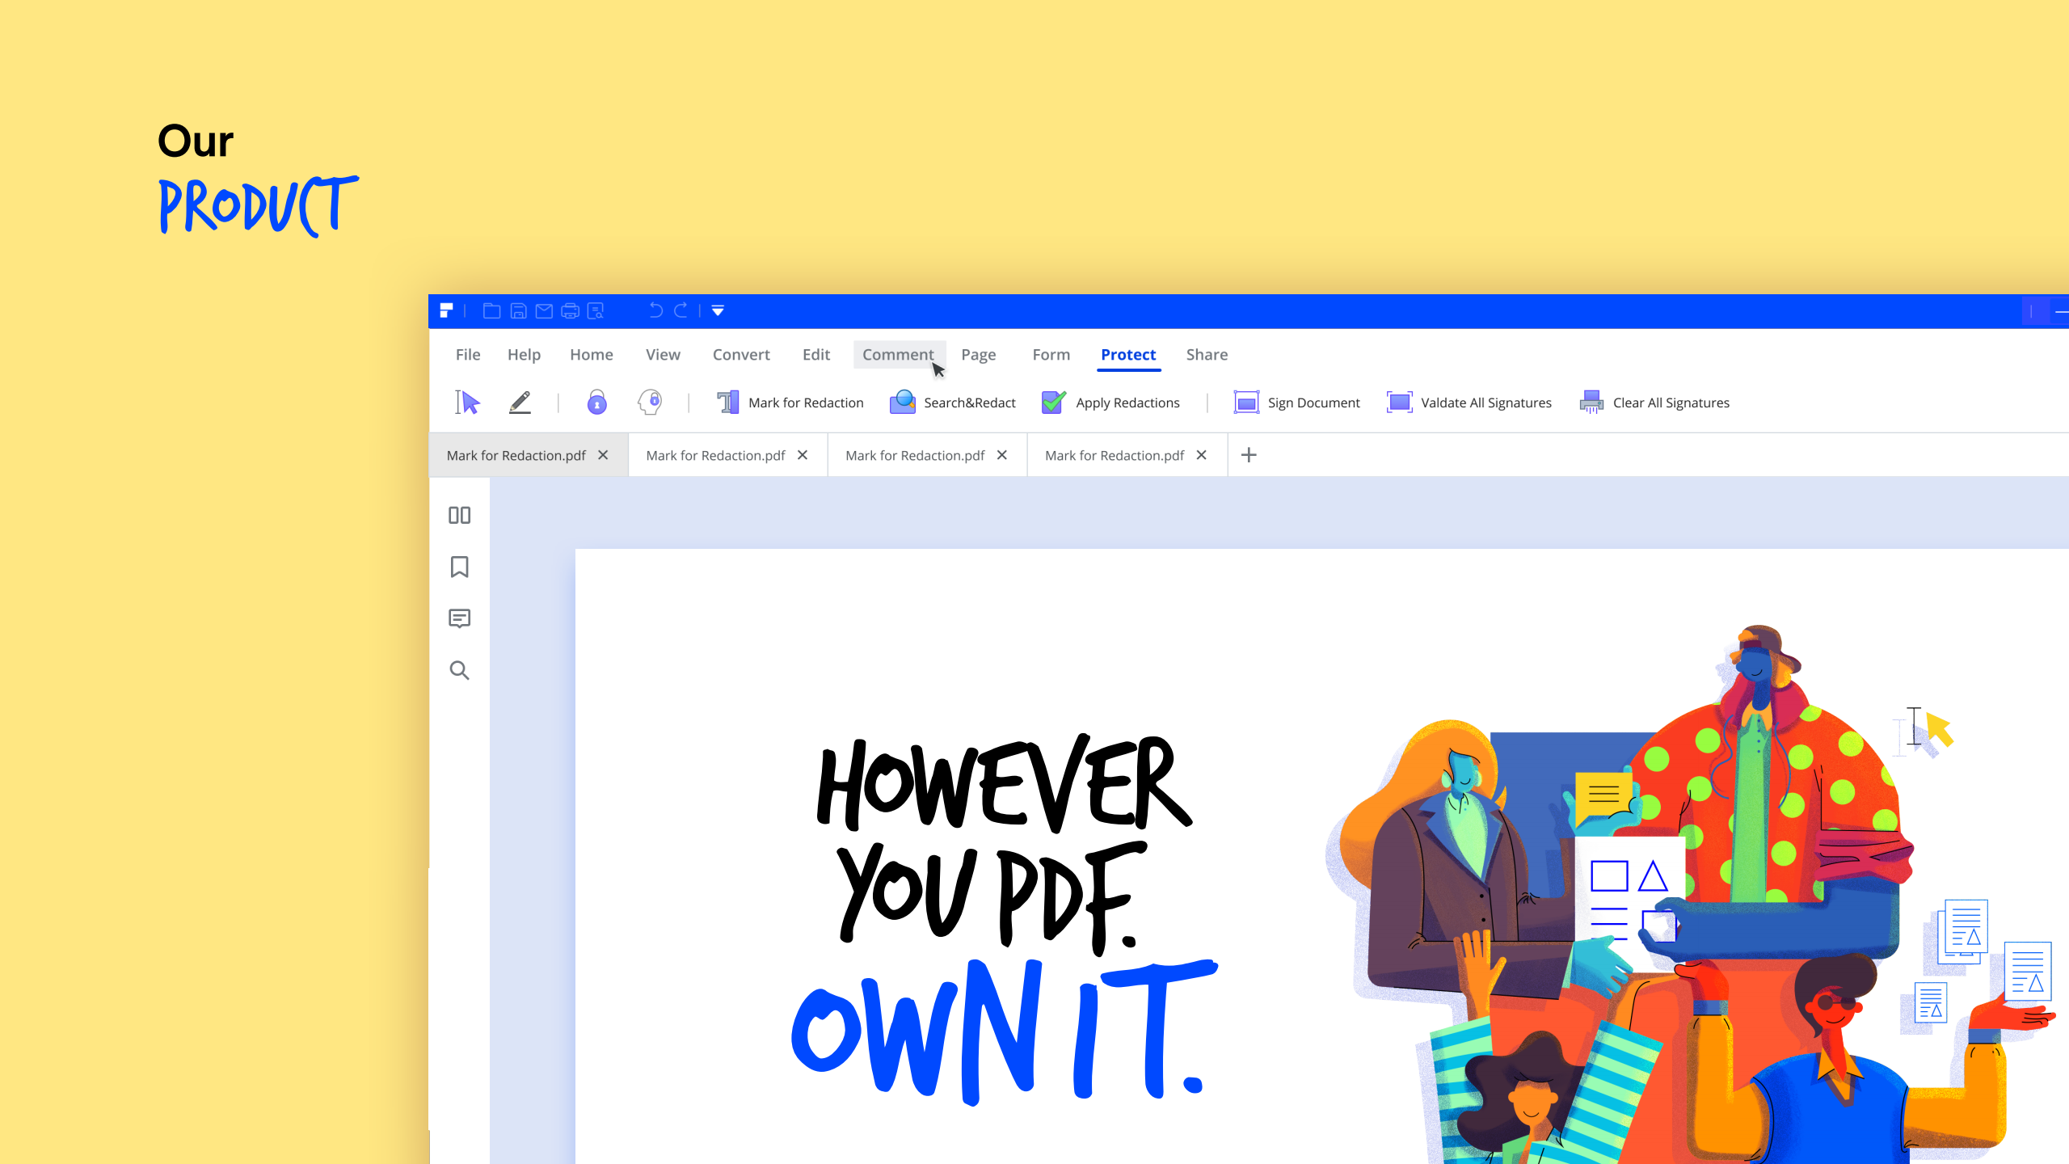
Task: Click Clear All Signatures icon
Action: (x=1591, y=402)
